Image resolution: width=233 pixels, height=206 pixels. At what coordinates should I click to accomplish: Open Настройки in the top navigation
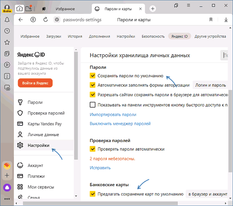[x=126, y=36]
